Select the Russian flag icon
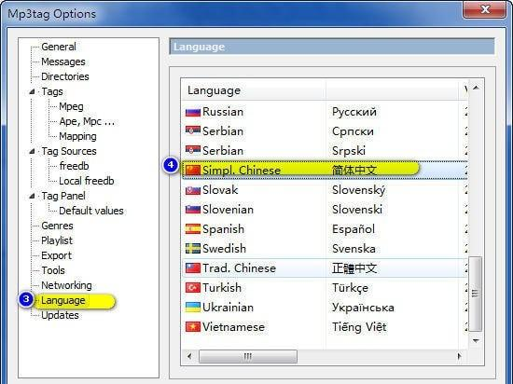This screenshot has width=513, height=384. tap(193, 112)
